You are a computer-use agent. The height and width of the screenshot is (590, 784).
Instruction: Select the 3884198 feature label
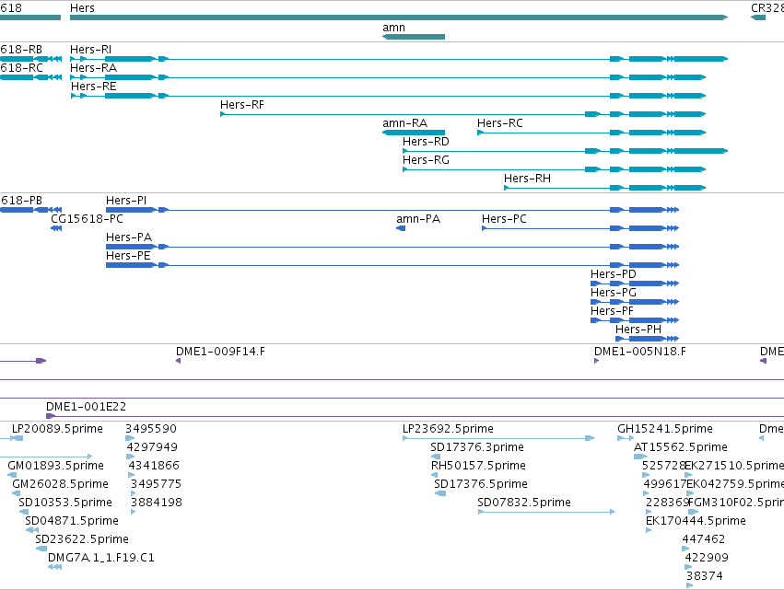[157, 503]
